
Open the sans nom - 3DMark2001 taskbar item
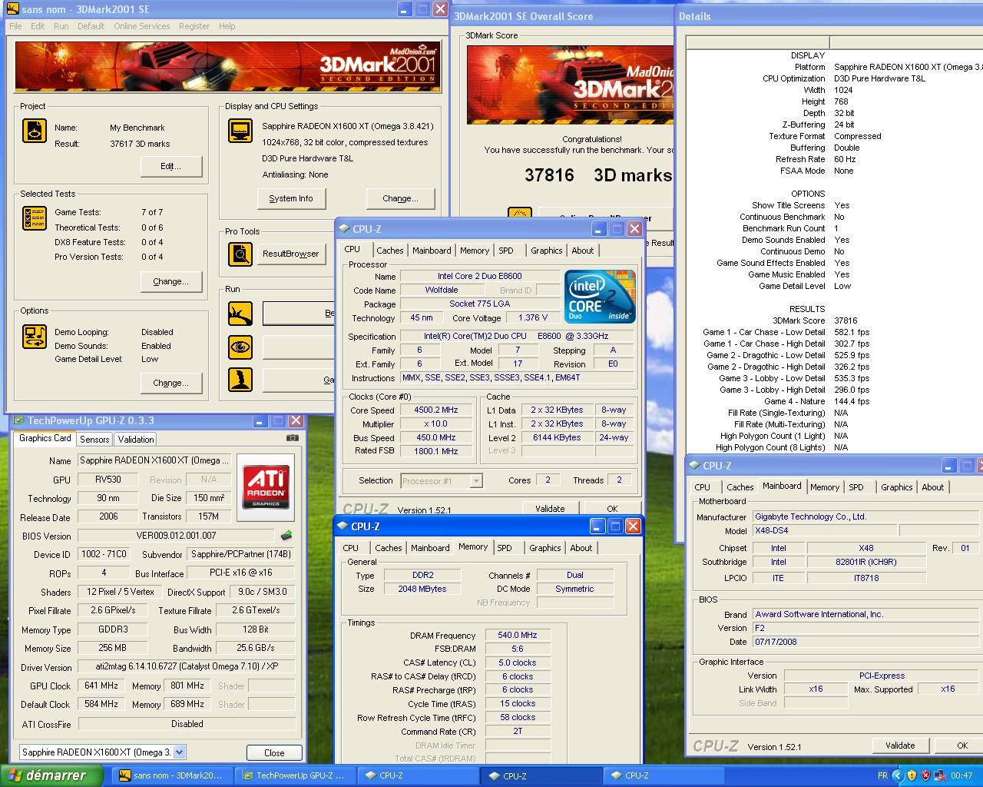point(173,775)
